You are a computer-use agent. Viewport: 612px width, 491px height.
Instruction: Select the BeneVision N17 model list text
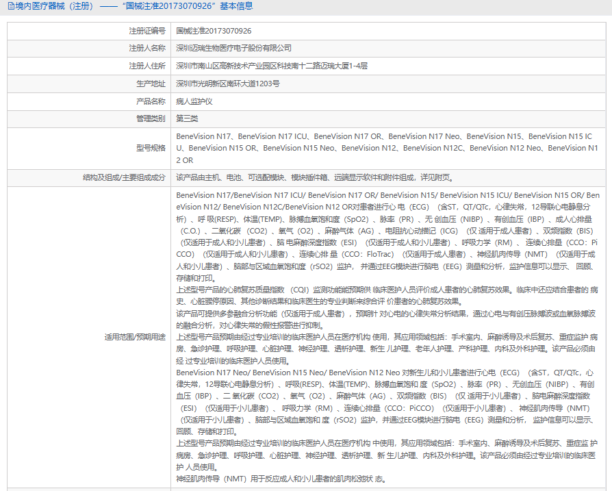[387, 148]
